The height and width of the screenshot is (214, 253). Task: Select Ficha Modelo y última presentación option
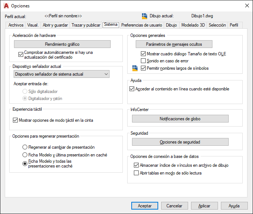(25, 155)
